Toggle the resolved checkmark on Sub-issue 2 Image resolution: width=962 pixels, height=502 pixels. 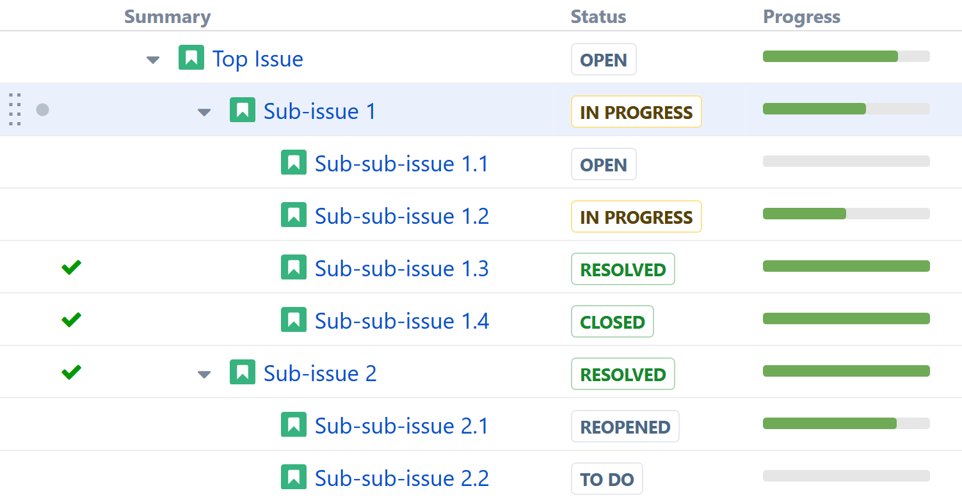pyautogui.click(x=71, y=372)
